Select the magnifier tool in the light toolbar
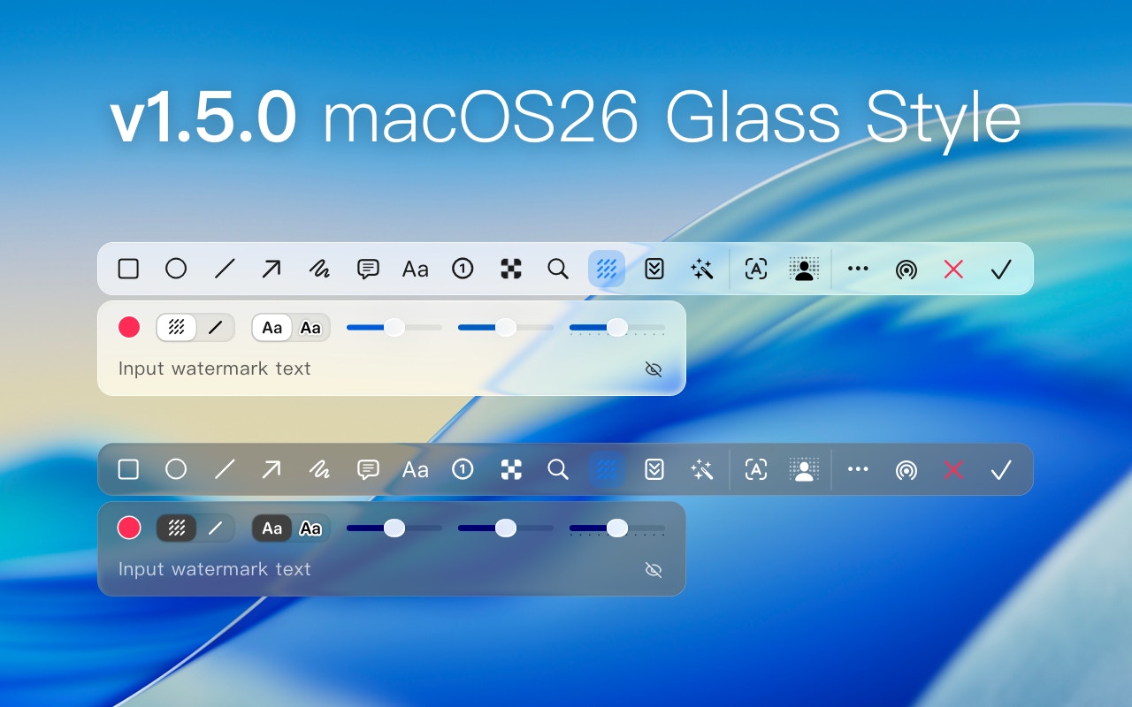The image size is (1132, 707). 558,269
